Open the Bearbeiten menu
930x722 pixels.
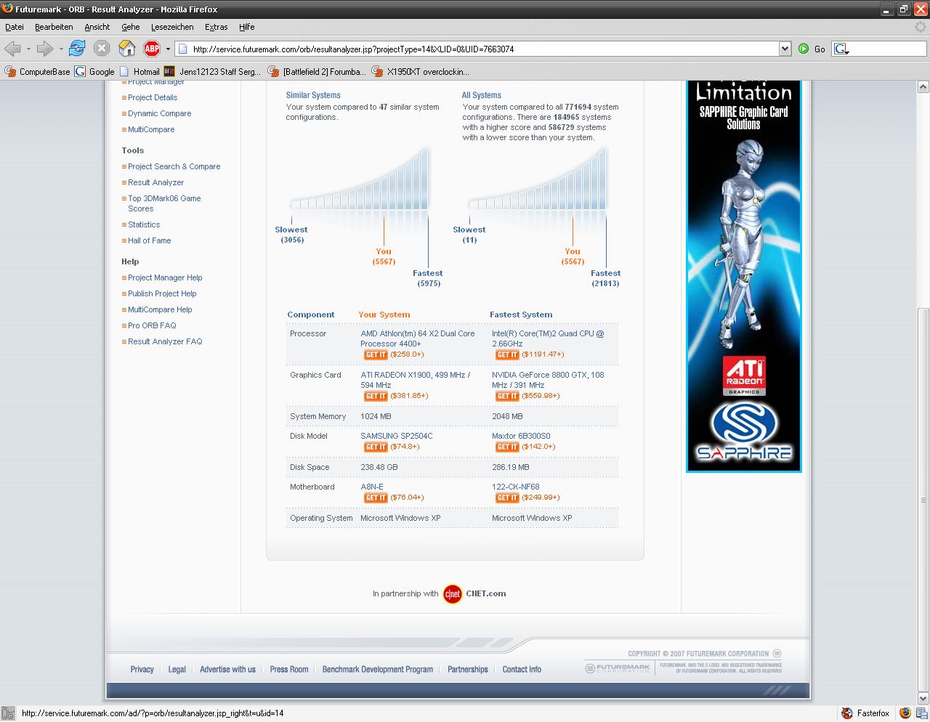click(x=54, y=27)
